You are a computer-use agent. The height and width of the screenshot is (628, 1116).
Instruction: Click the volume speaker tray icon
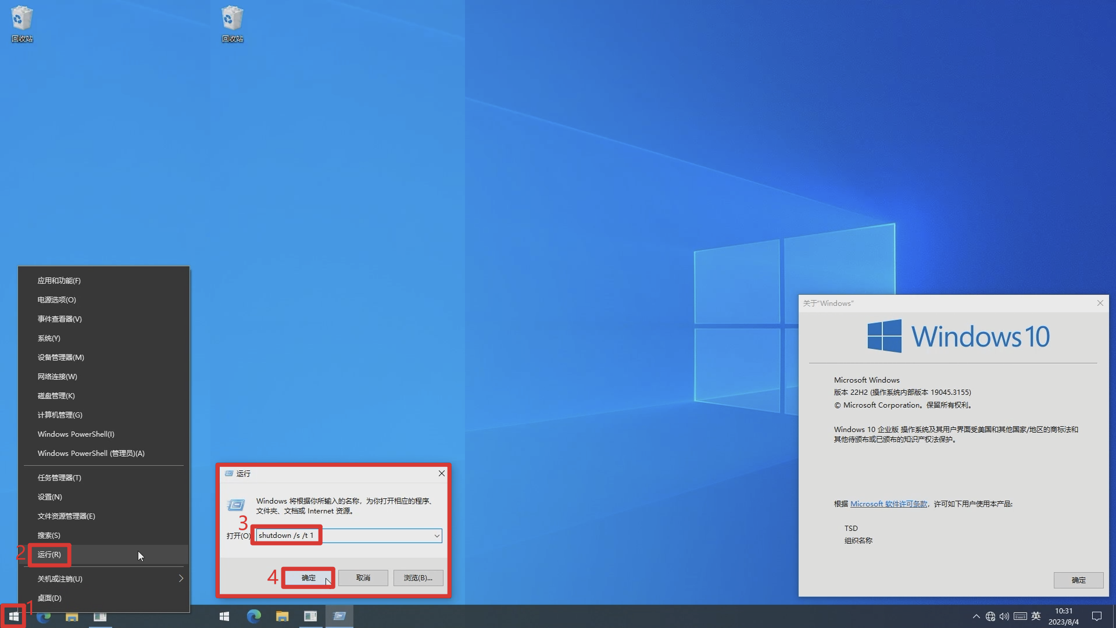point(1004,616)
